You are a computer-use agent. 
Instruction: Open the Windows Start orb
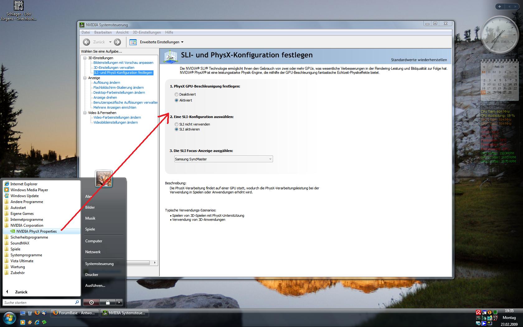coord(9,318)
